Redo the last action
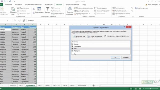This screenshot has width=160, height=90. (x=10, y=1)
